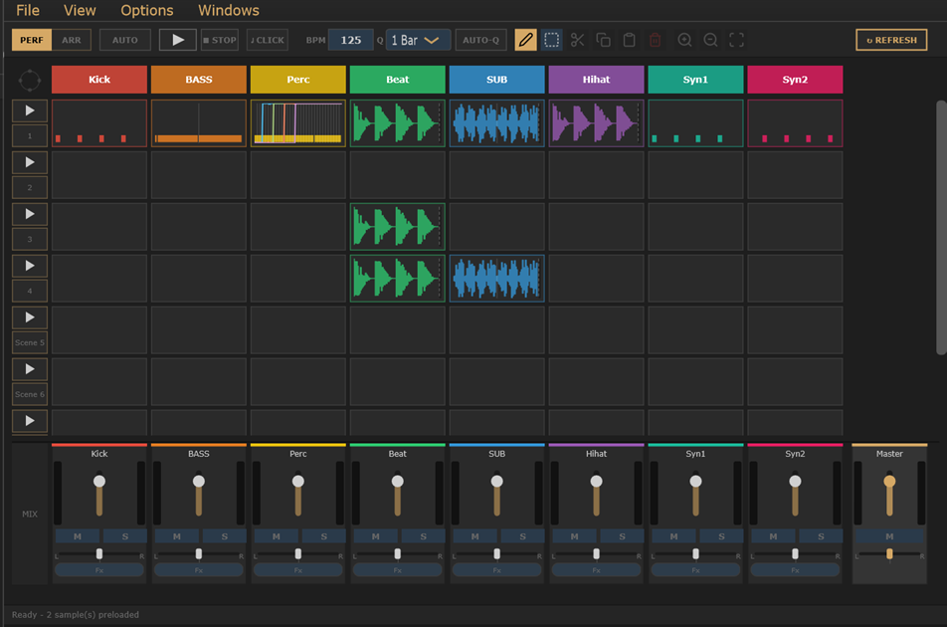
Task: Select the Beat clip in scene 3
Action: pyautogui.click(x=398, y=227)
